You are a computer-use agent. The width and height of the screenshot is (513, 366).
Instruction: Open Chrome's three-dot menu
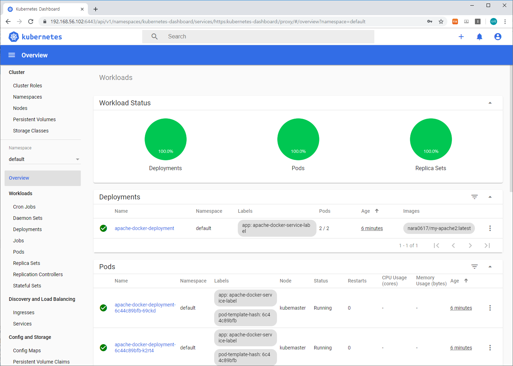[505, 21]
